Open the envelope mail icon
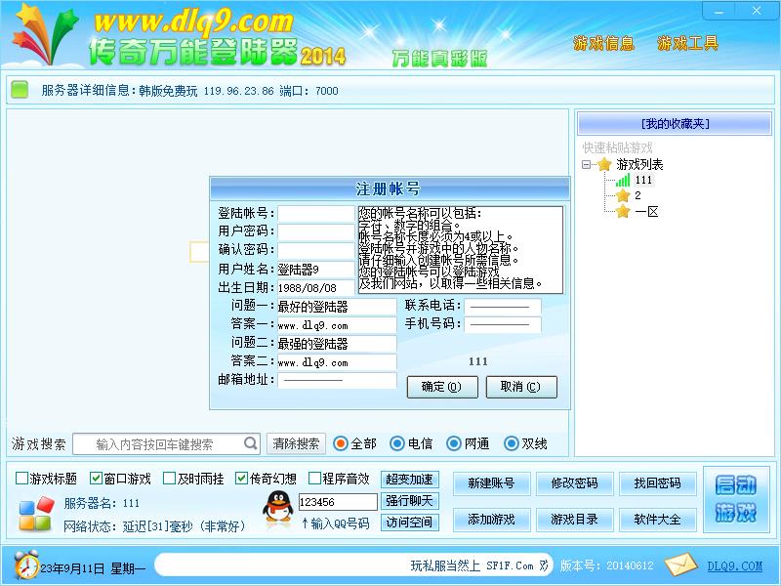This screenshot has width=781, height=586. (680, 565)
